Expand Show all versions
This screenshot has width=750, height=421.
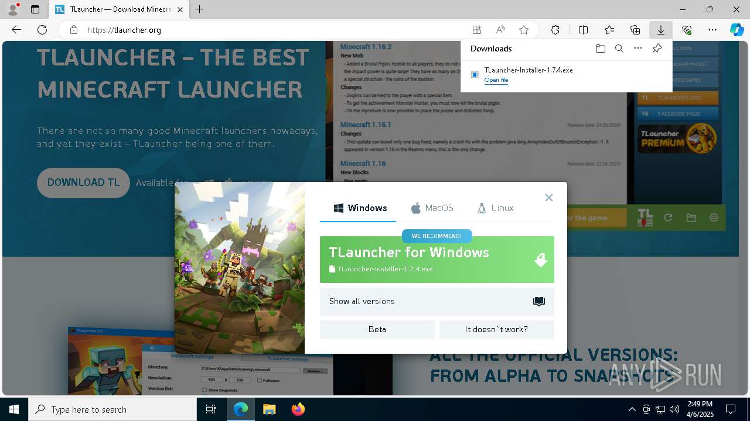[x=437, y=302]
